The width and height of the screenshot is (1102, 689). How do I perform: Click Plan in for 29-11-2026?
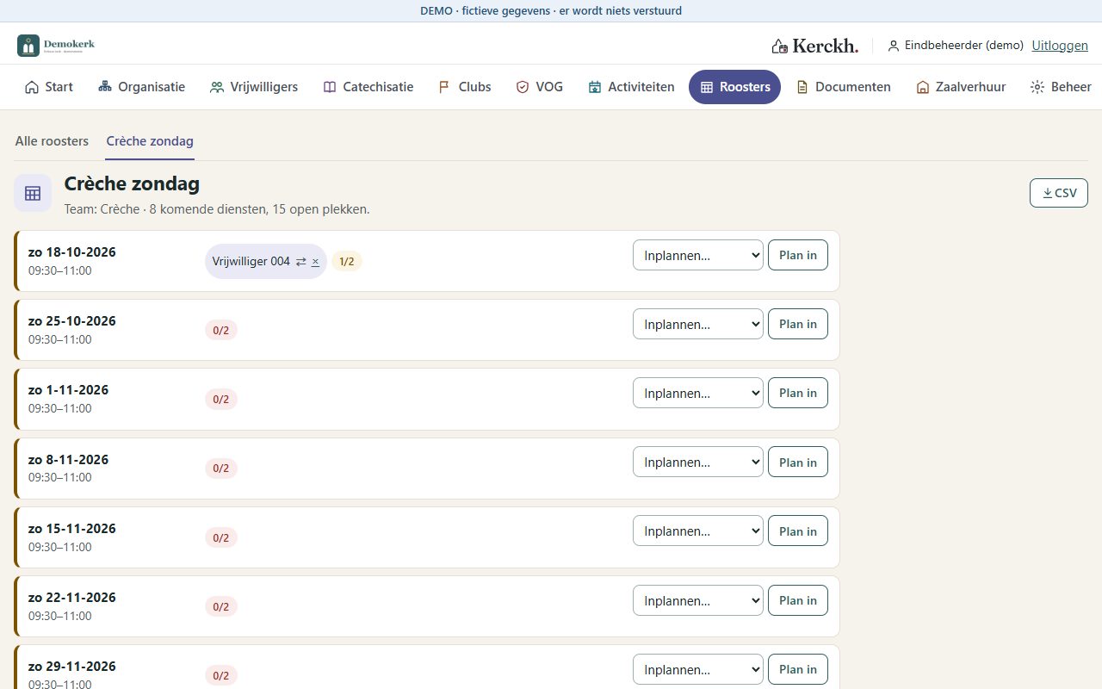click(x=798, y=669)
